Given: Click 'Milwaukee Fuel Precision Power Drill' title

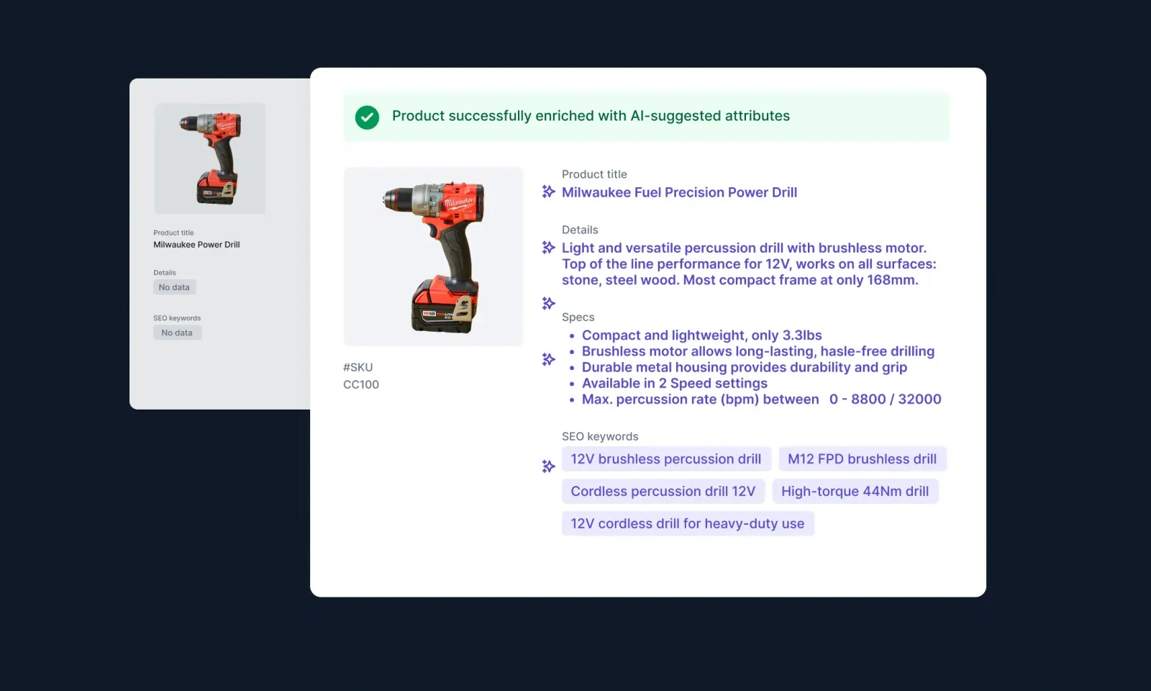Looking at the screenshot, I should pos(679,192).
